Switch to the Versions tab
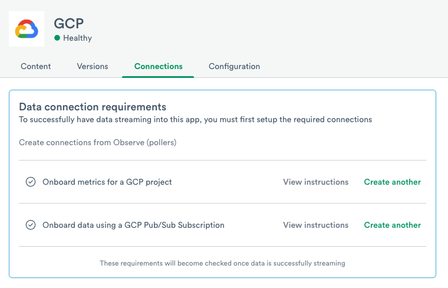 tap(93, 66)
